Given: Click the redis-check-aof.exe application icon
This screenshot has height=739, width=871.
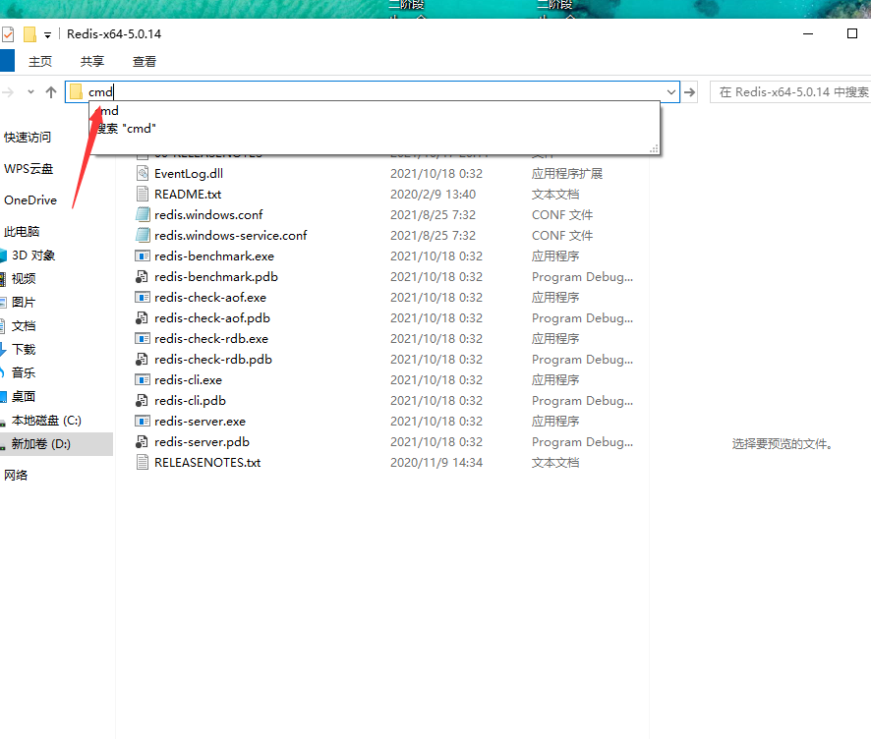Looking at the screenshot, I should pos(143,297).
